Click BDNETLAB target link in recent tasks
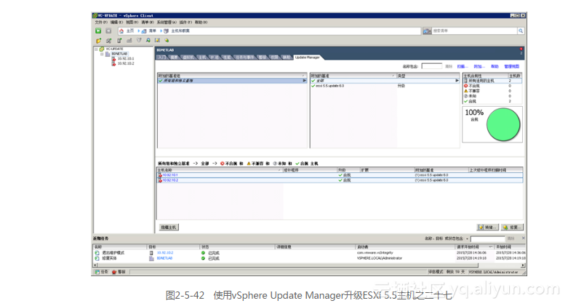The image size is (568, 306). point(164,258)
